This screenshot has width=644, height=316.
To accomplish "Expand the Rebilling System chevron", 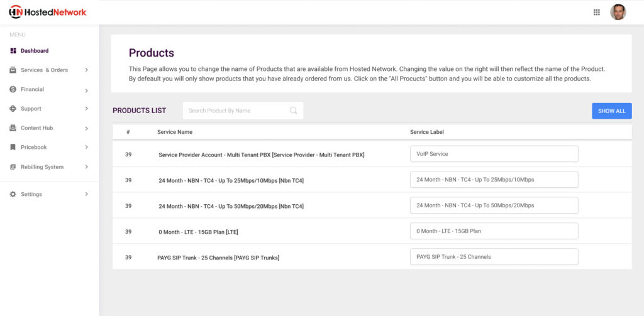I will 87,167.
